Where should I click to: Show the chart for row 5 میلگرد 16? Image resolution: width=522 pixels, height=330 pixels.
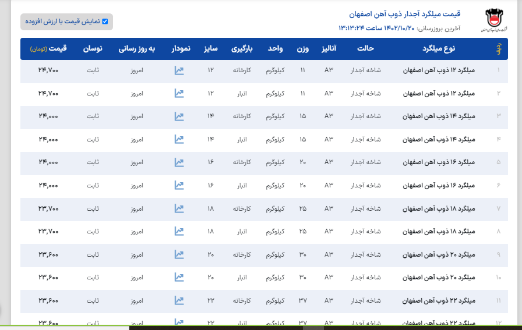click(179, 162)
